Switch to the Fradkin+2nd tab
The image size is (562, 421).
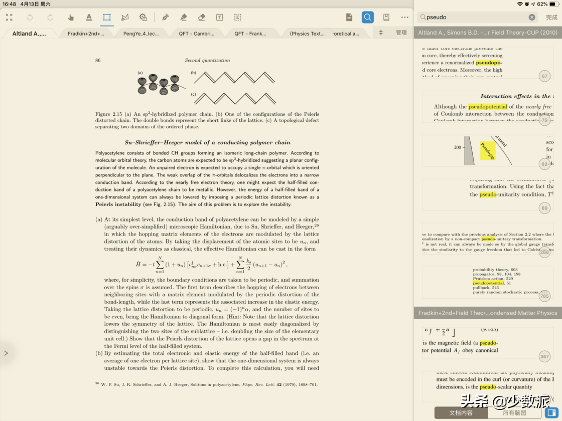click(86, 33)
